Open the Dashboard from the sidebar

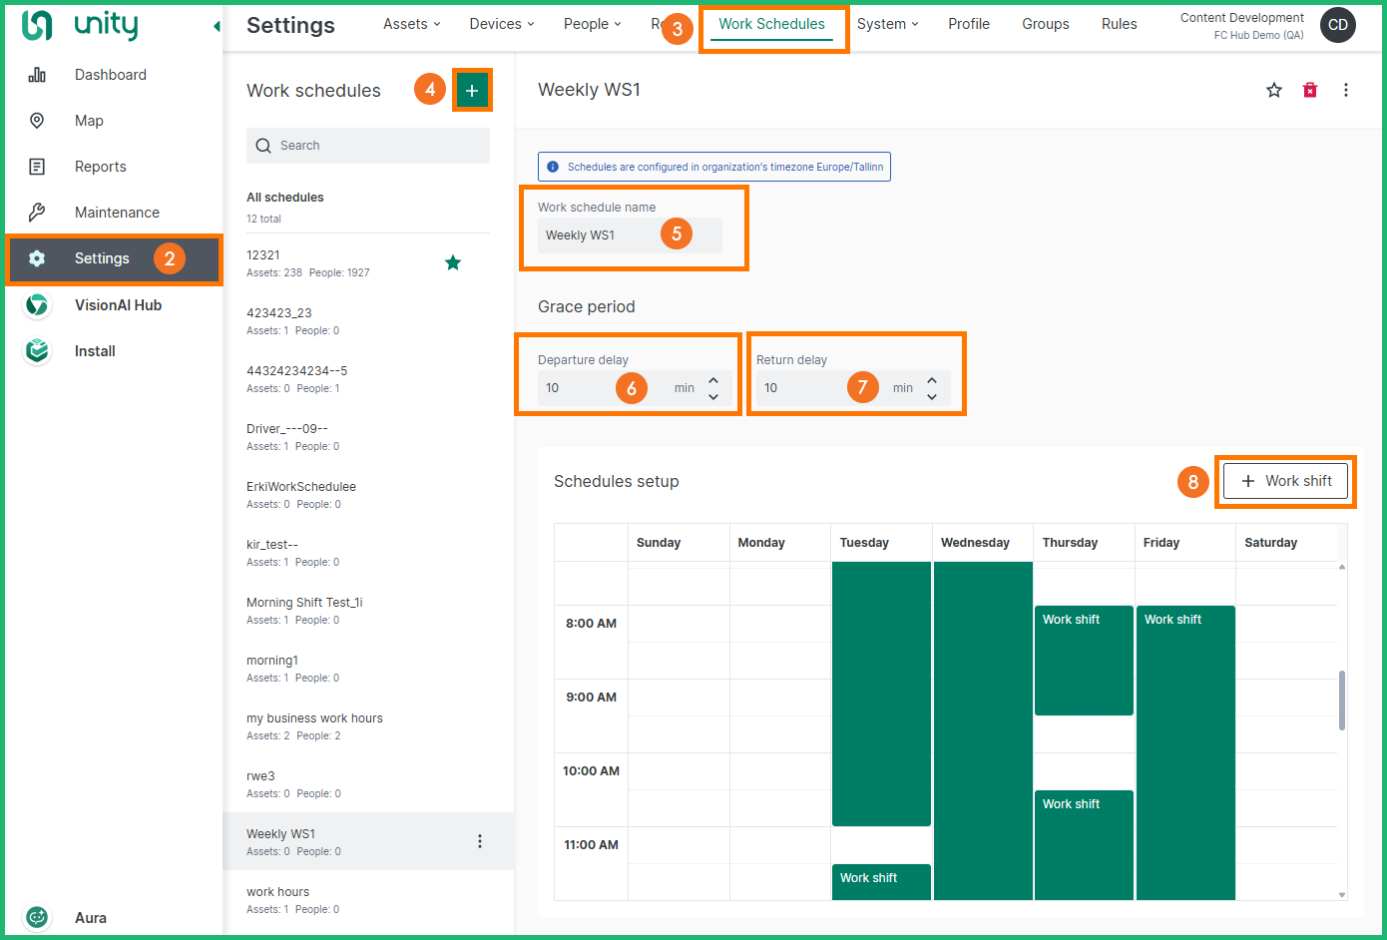pos(110,75)
